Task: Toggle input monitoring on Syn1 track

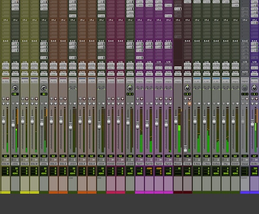Action: tap(138, 99)
